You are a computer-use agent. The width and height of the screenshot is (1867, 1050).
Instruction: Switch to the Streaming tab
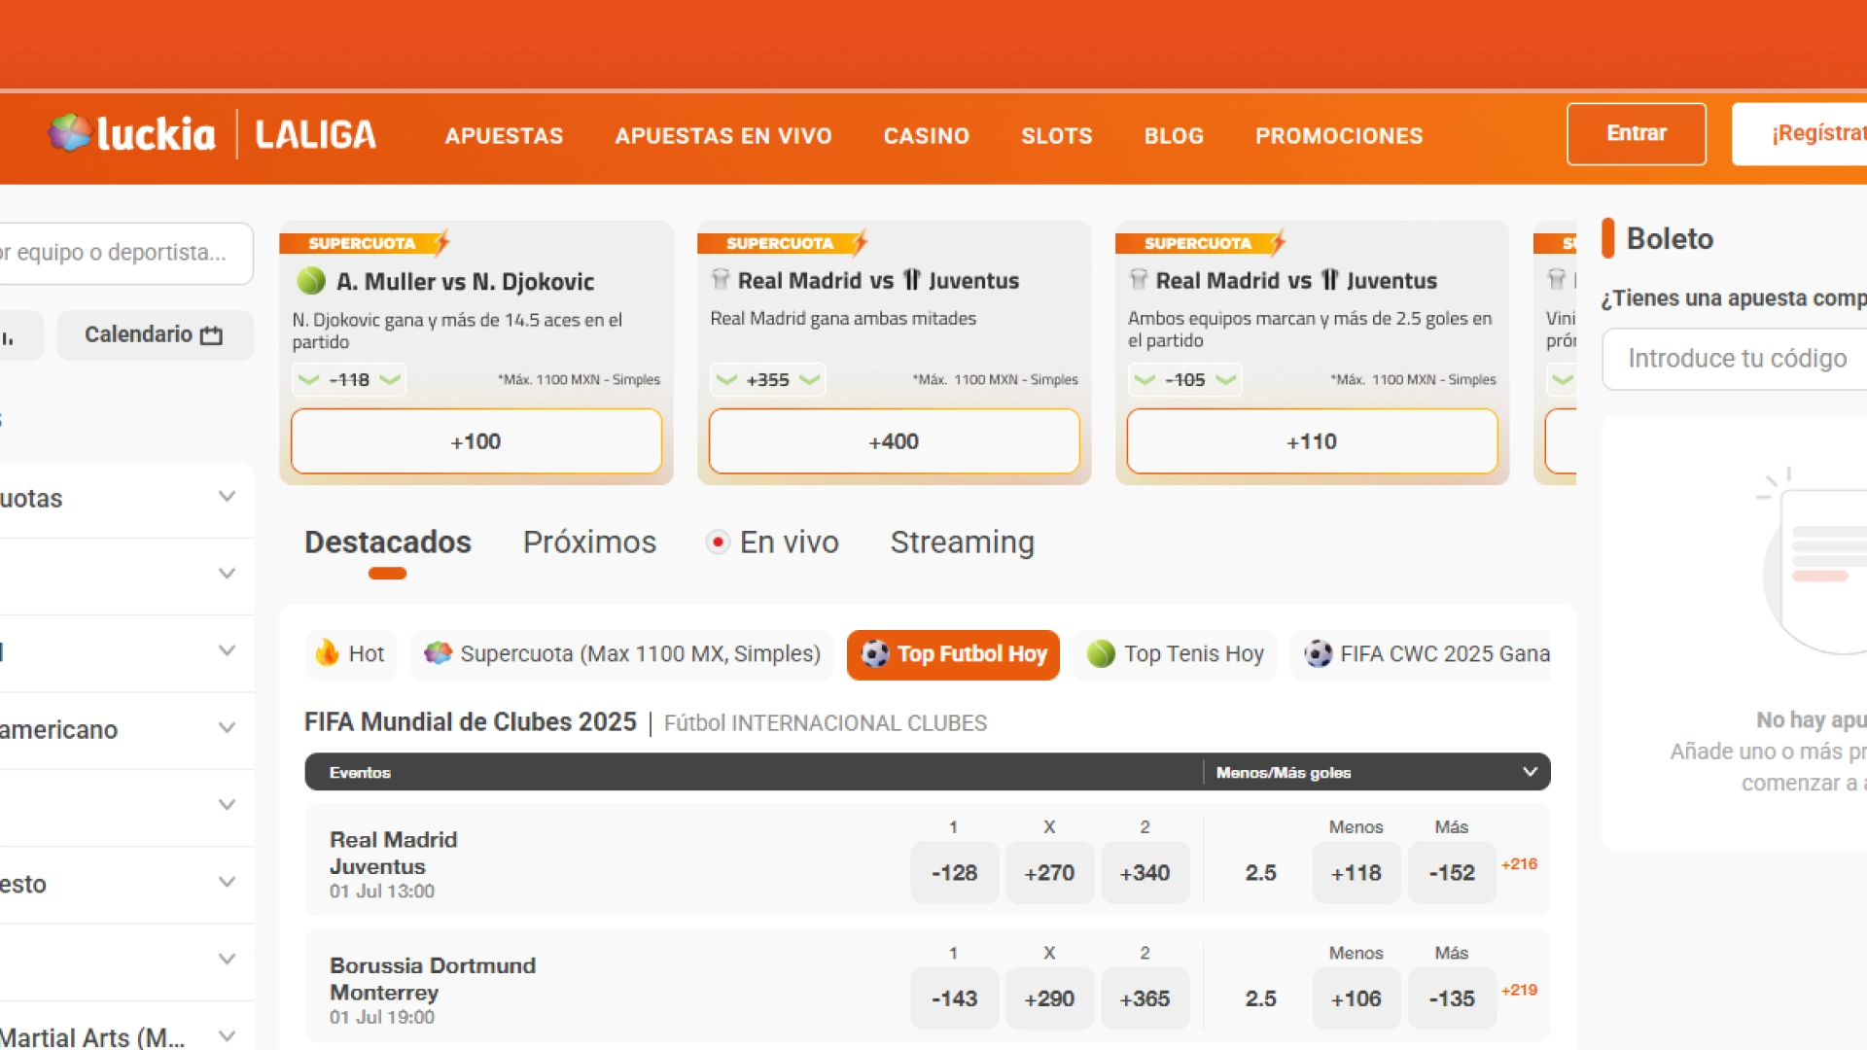point(963,542)
